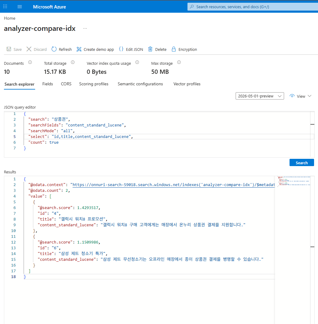The image size is (318, 324).
Task: Click the title "갤럭시 워치8 프로모션"
Action: [x=82, y=219]
